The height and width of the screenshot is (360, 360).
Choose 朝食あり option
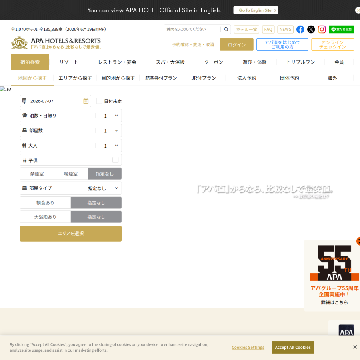point(45,203)
